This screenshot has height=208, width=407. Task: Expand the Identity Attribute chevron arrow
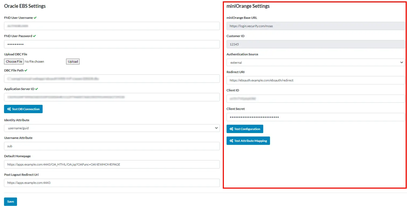[x=216, y=128]
